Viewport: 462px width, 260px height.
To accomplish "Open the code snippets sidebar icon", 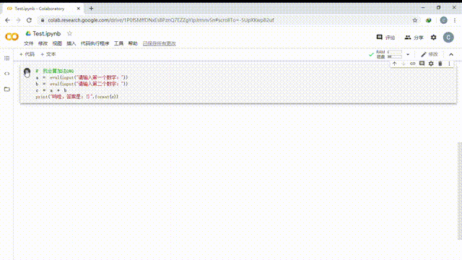I will (x=7, y=74).
